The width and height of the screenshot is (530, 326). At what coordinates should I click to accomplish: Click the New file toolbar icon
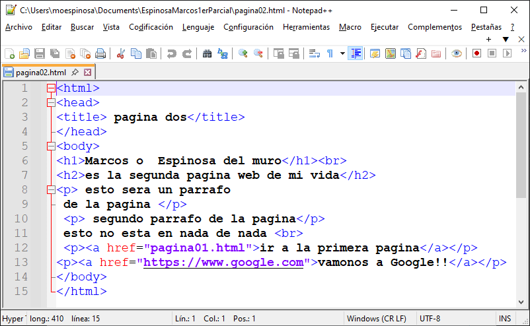point(9,53)
